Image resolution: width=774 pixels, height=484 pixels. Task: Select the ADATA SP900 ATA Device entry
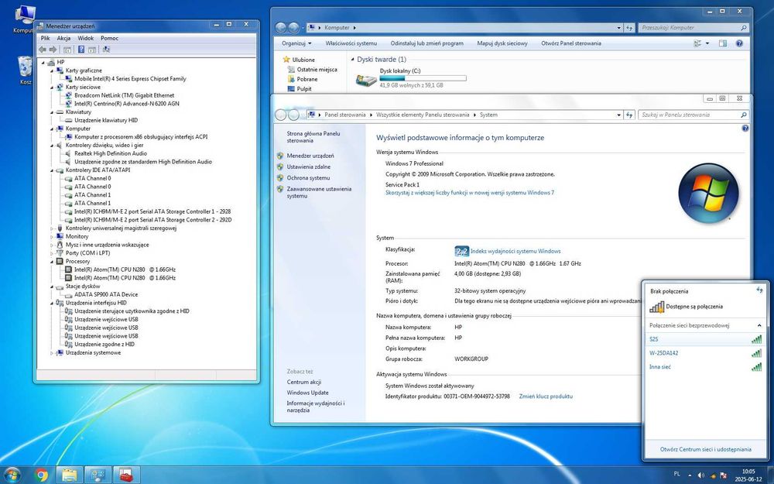tap(106, 294)
